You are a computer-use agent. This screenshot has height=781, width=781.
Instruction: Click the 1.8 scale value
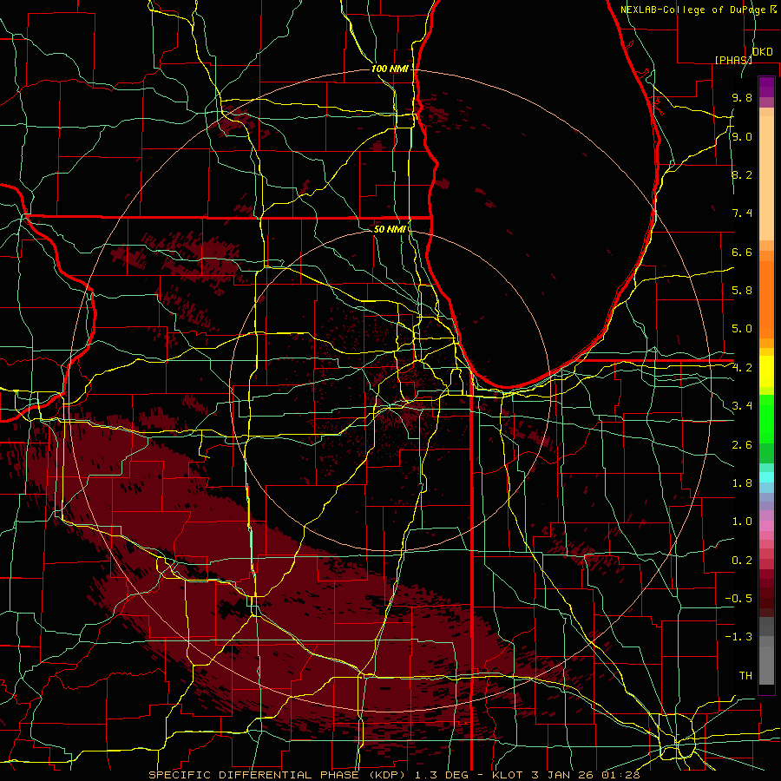click(742, 483)
